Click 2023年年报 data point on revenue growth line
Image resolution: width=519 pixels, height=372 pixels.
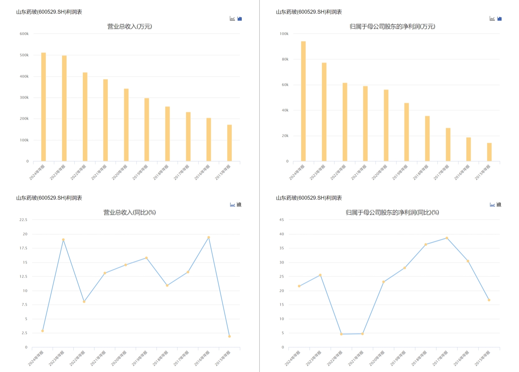click(x=63, y=240)
